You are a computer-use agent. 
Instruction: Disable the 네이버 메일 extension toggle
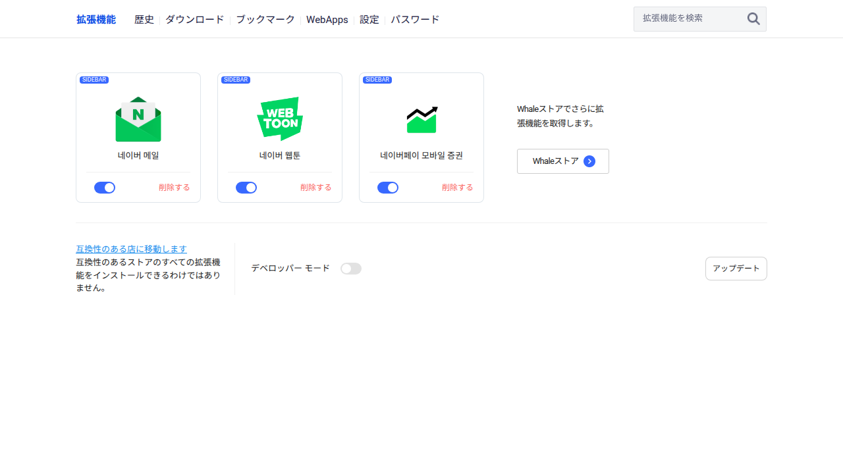105,188
